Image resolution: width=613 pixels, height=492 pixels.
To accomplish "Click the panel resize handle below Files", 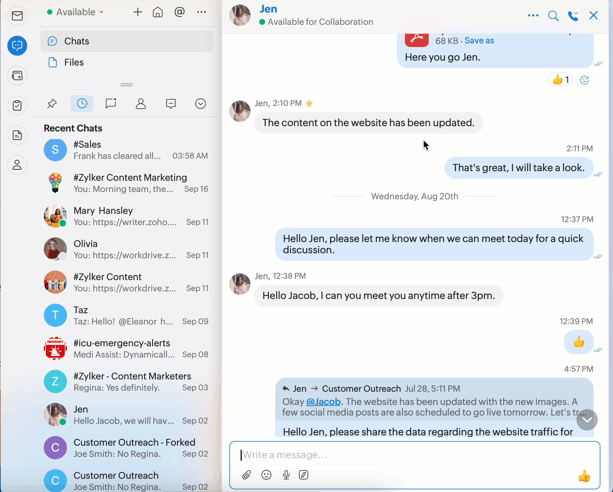I will click(127, 85).
